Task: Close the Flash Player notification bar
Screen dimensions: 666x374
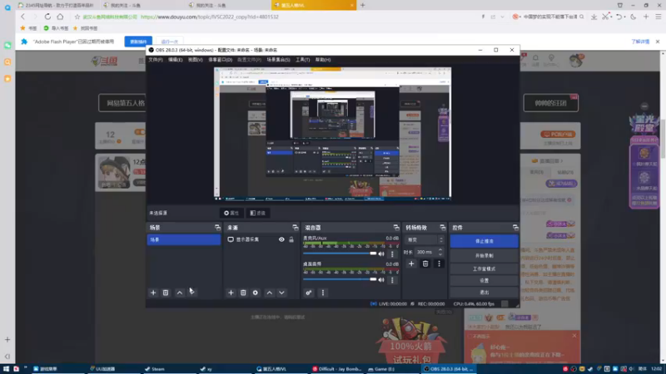Action: tap(658, 42)
